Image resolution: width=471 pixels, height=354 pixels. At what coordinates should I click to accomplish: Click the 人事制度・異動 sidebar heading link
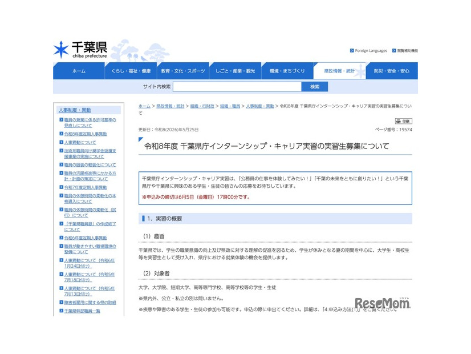point(75,110)
